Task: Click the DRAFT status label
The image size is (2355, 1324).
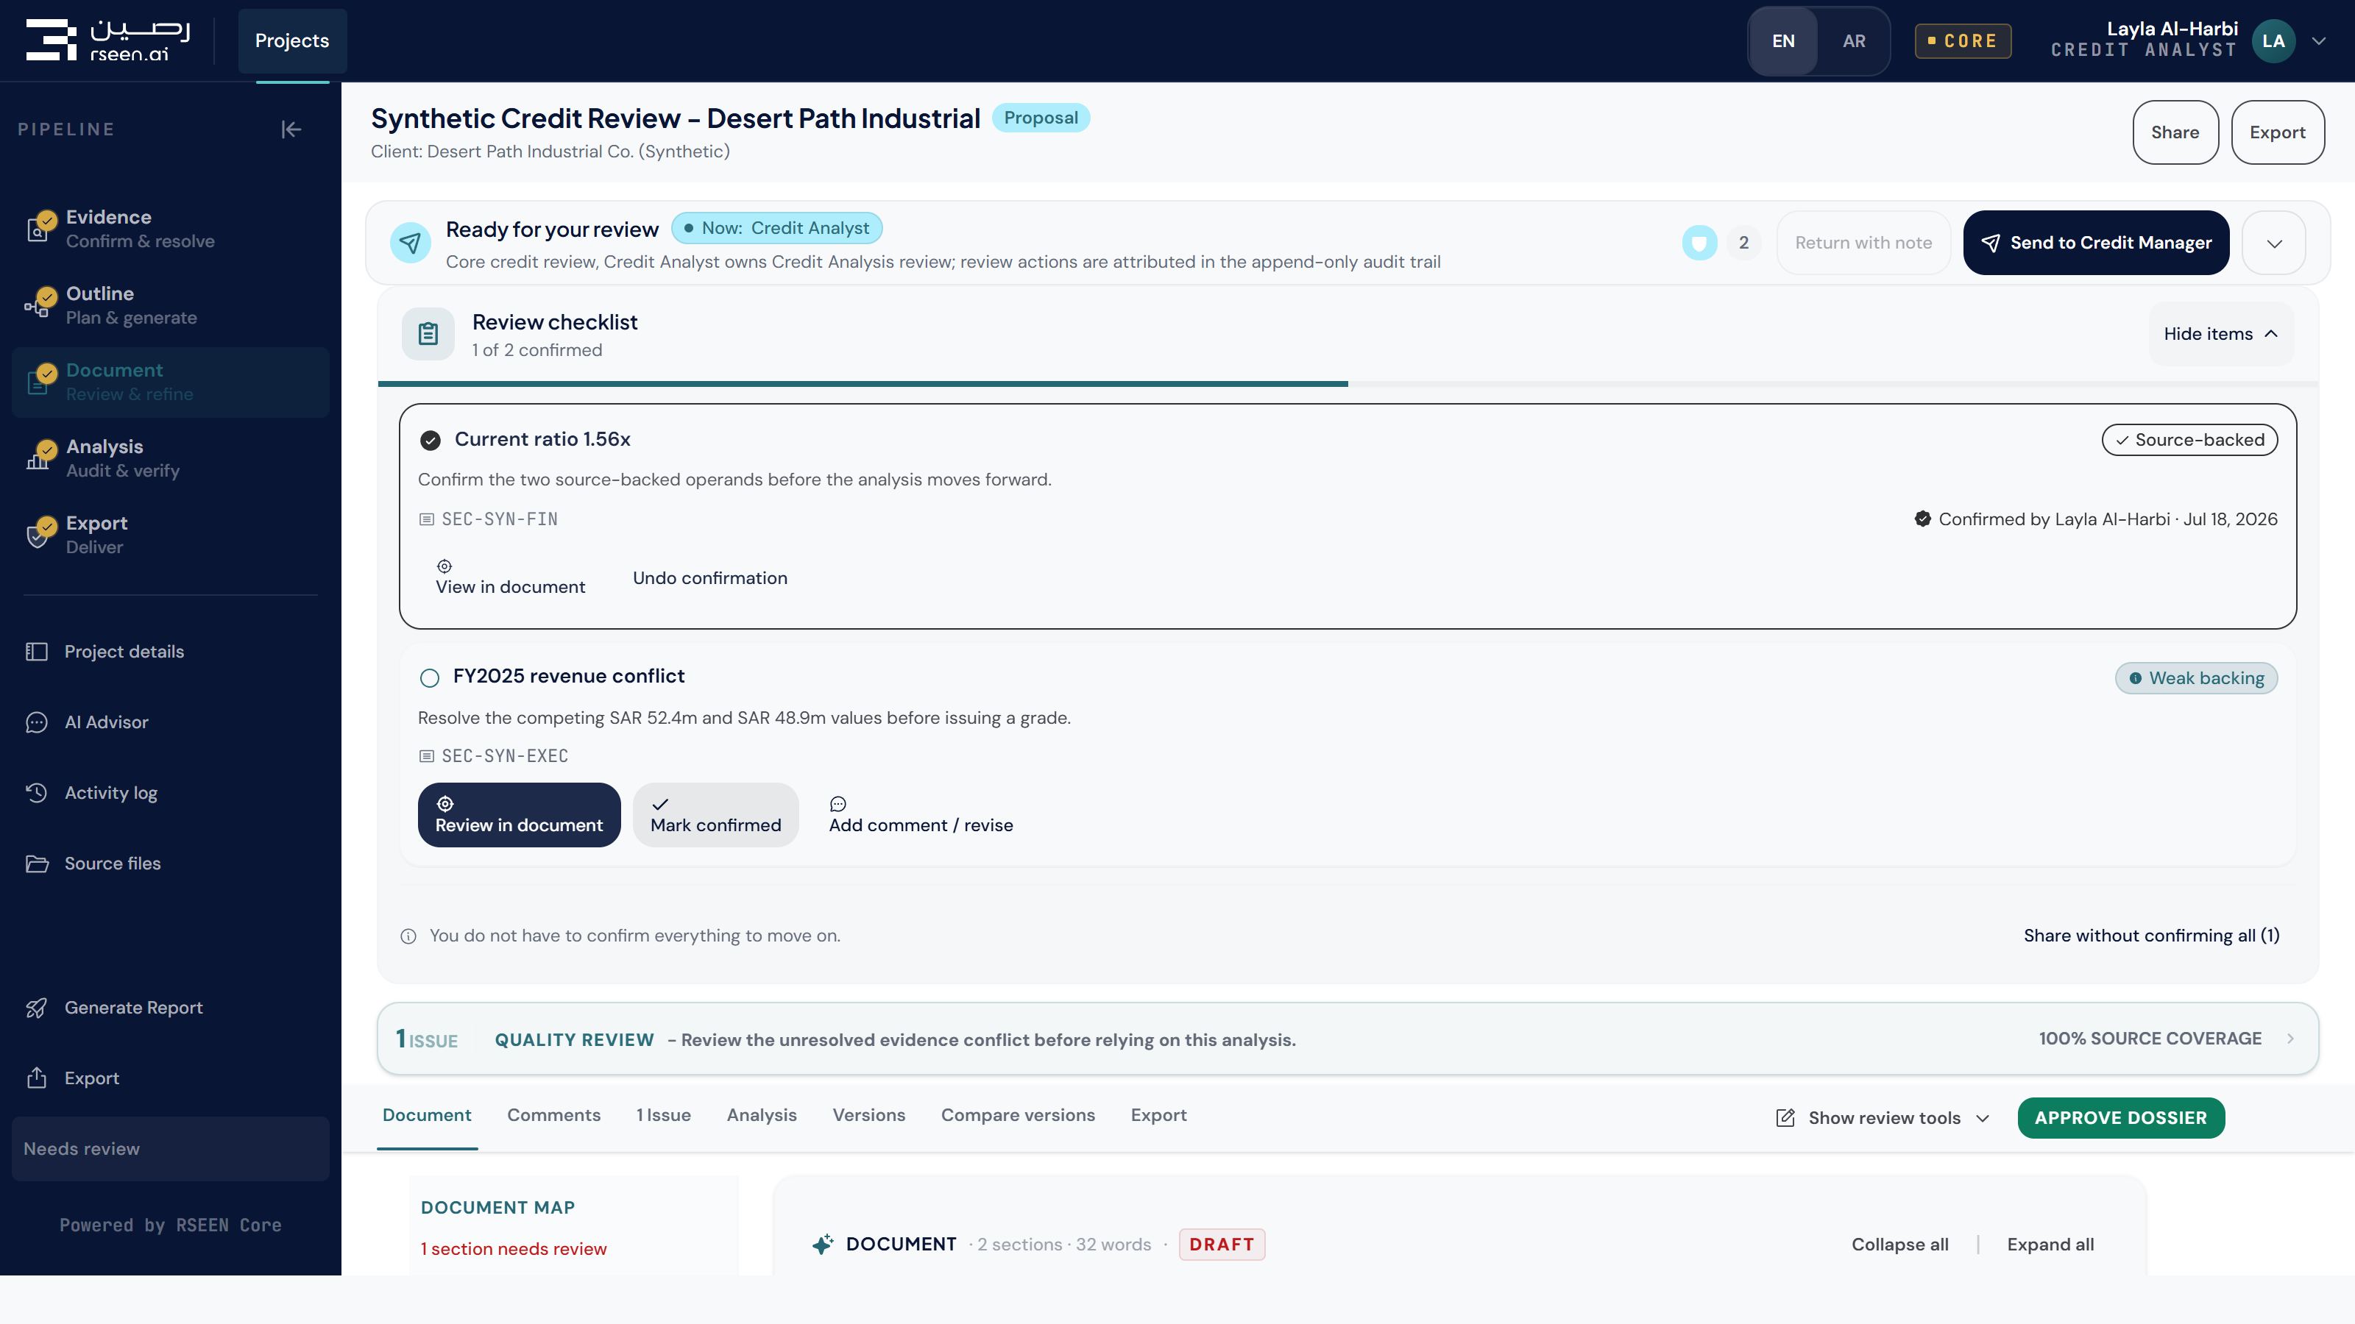Action: click(x=1222, y=1245)
